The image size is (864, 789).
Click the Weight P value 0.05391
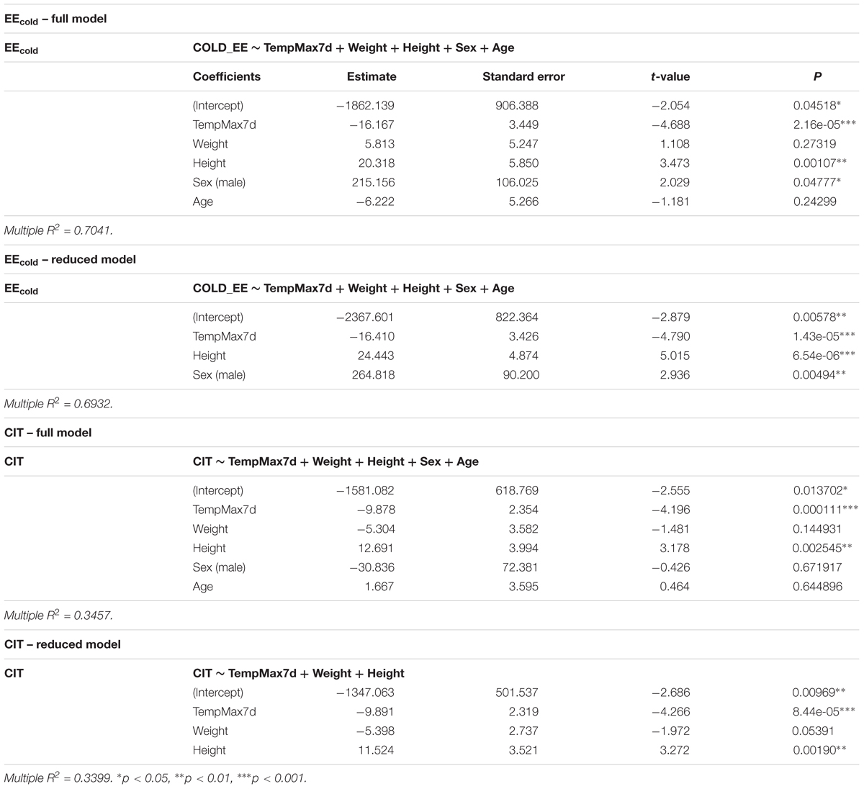click(814, 731)
